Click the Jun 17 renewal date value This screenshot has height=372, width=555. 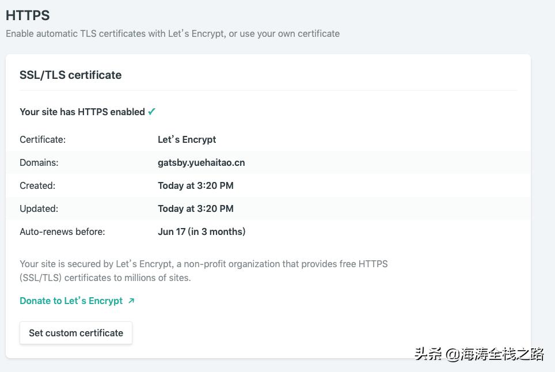pos(202,231)
